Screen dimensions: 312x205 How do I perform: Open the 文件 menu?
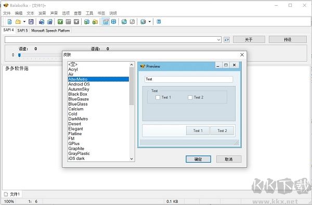(x=7, y=13)
